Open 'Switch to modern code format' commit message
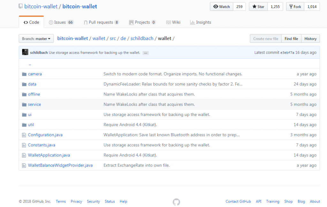The height and width of the screenshot is (207, 327). point(173,74)
